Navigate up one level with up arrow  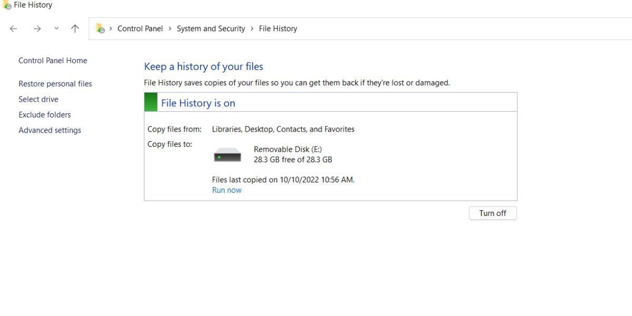[x=75, y=29]
